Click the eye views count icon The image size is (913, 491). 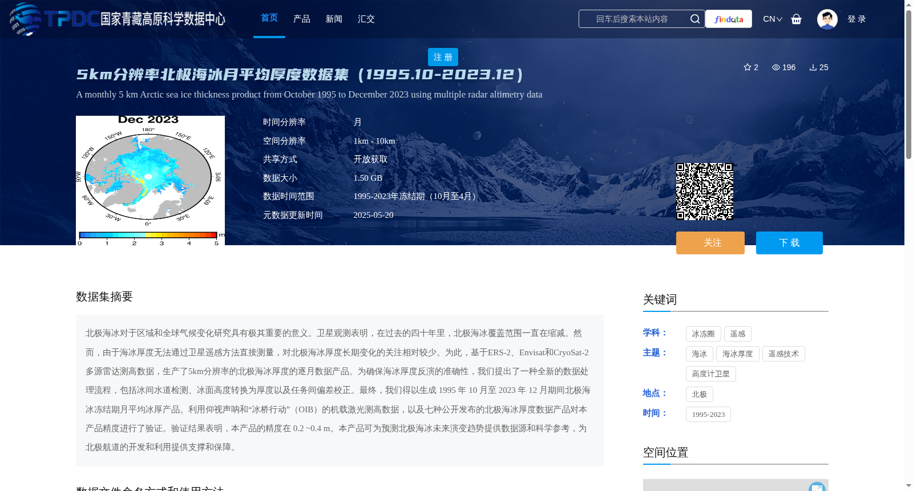pos(775,67)
